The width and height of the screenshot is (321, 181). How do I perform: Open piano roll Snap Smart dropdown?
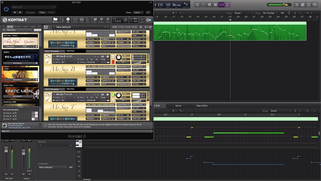281,111
